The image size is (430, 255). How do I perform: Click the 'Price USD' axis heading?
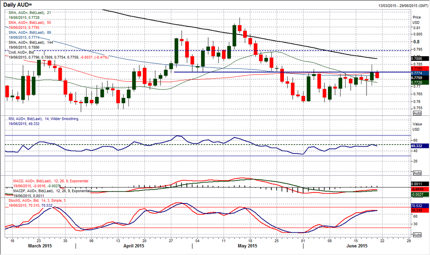point(417,20)
